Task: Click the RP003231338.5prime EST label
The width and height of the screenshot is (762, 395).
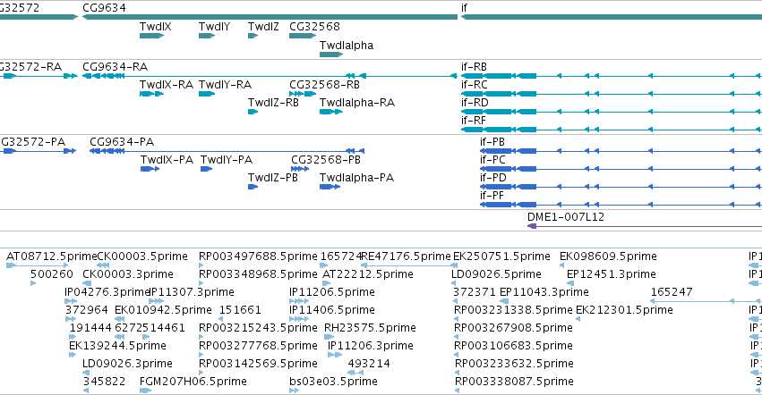Action: click(513, 310)
